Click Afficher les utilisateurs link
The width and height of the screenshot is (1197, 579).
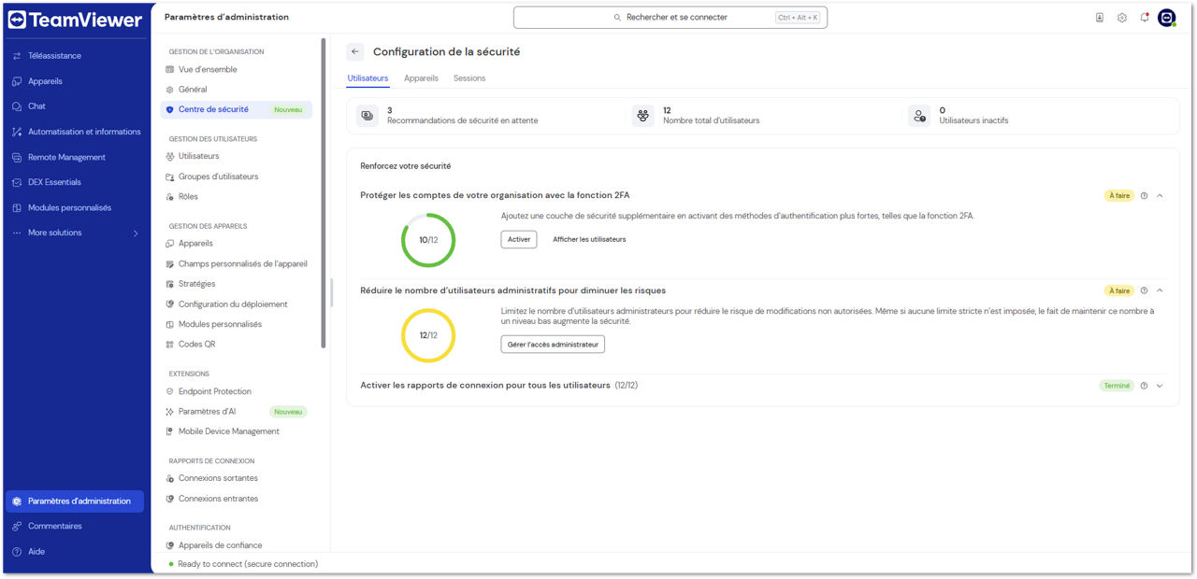pos(589,239)
